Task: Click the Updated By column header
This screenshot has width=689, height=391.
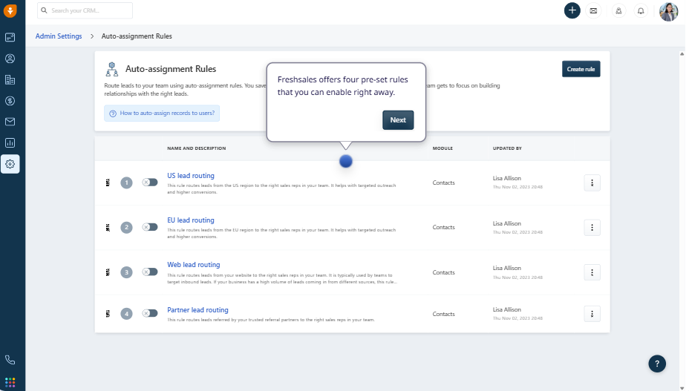Action: [507, 148]
